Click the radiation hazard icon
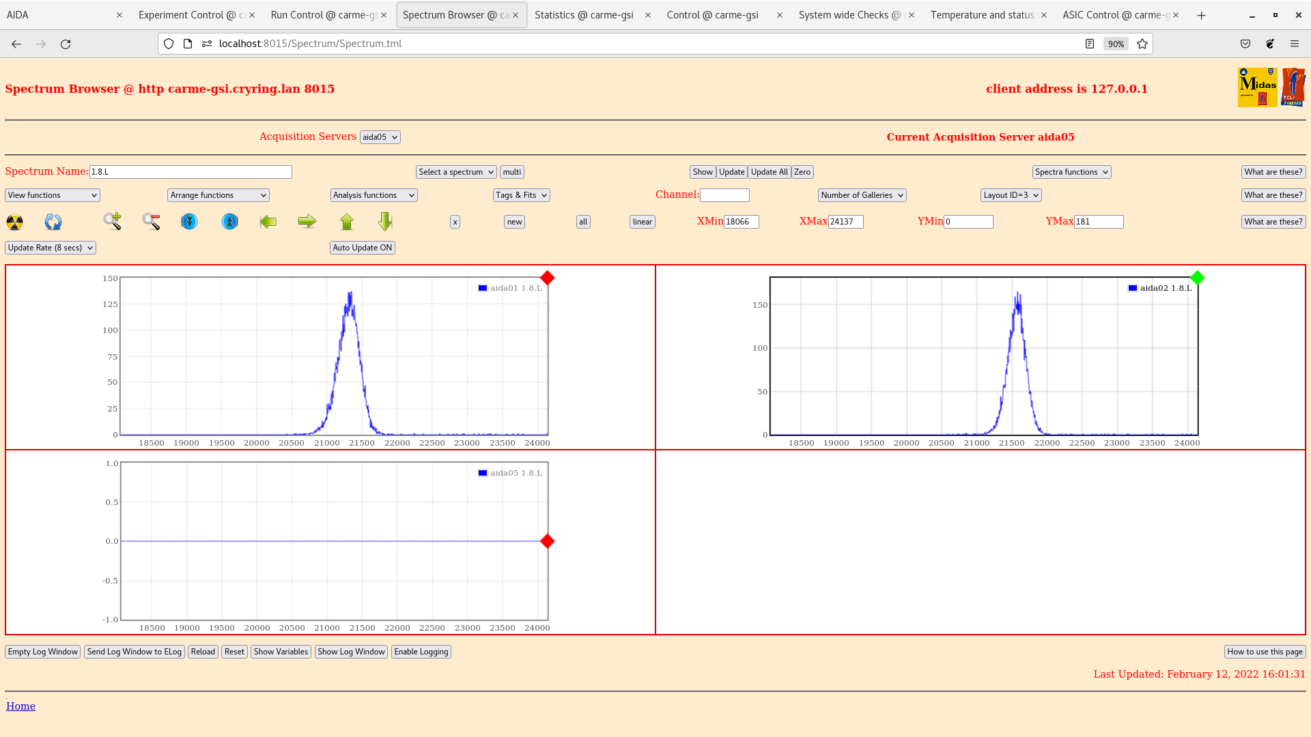The height and width of the screenshot is (737, 1311). pyautogui.click(x=14, y=222)
